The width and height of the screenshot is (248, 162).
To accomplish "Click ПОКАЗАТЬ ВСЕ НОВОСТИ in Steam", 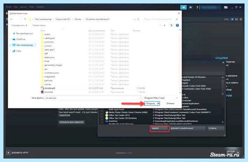I will click(72, 122).
